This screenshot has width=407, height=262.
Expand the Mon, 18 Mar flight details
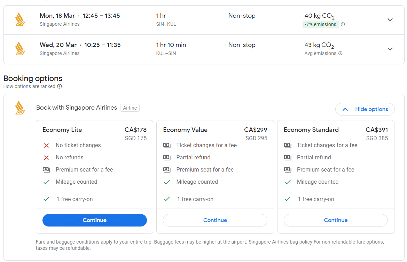390,20
